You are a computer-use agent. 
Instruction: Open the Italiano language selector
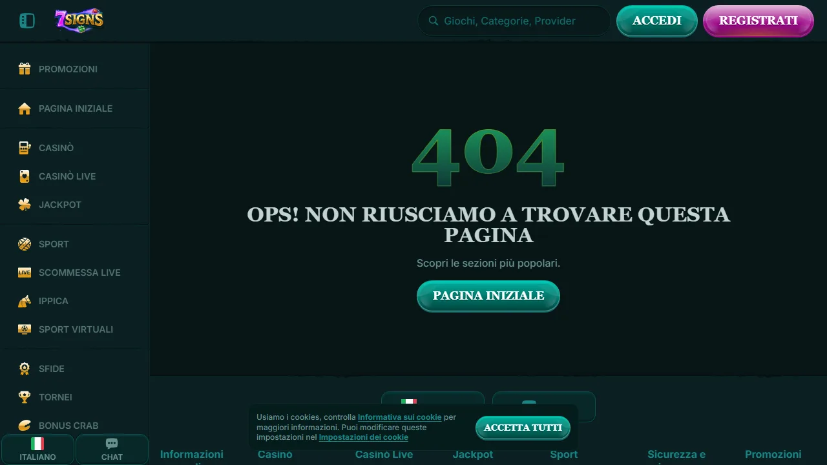click(37, 449)
